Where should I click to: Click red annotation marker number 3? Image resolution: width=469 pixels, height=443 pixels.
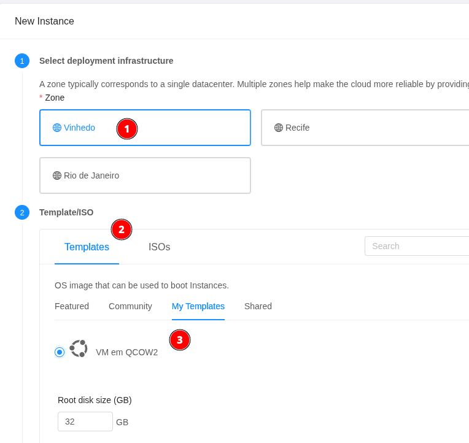[x=180, y=340]
